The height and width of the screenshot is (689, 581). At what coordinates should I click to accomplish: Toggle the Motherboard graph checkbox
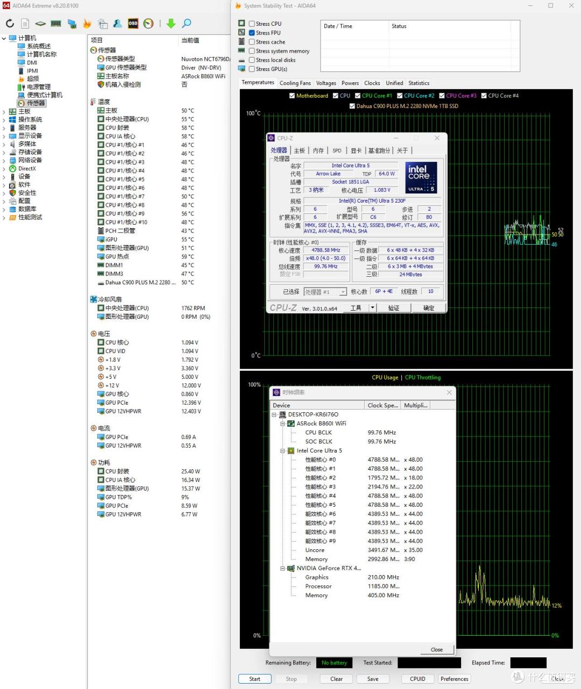point(292,96)
